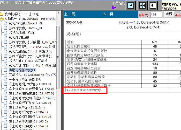Click the current page number field 446
This screenshot has width=181, height=130.
tap(156, 15)
